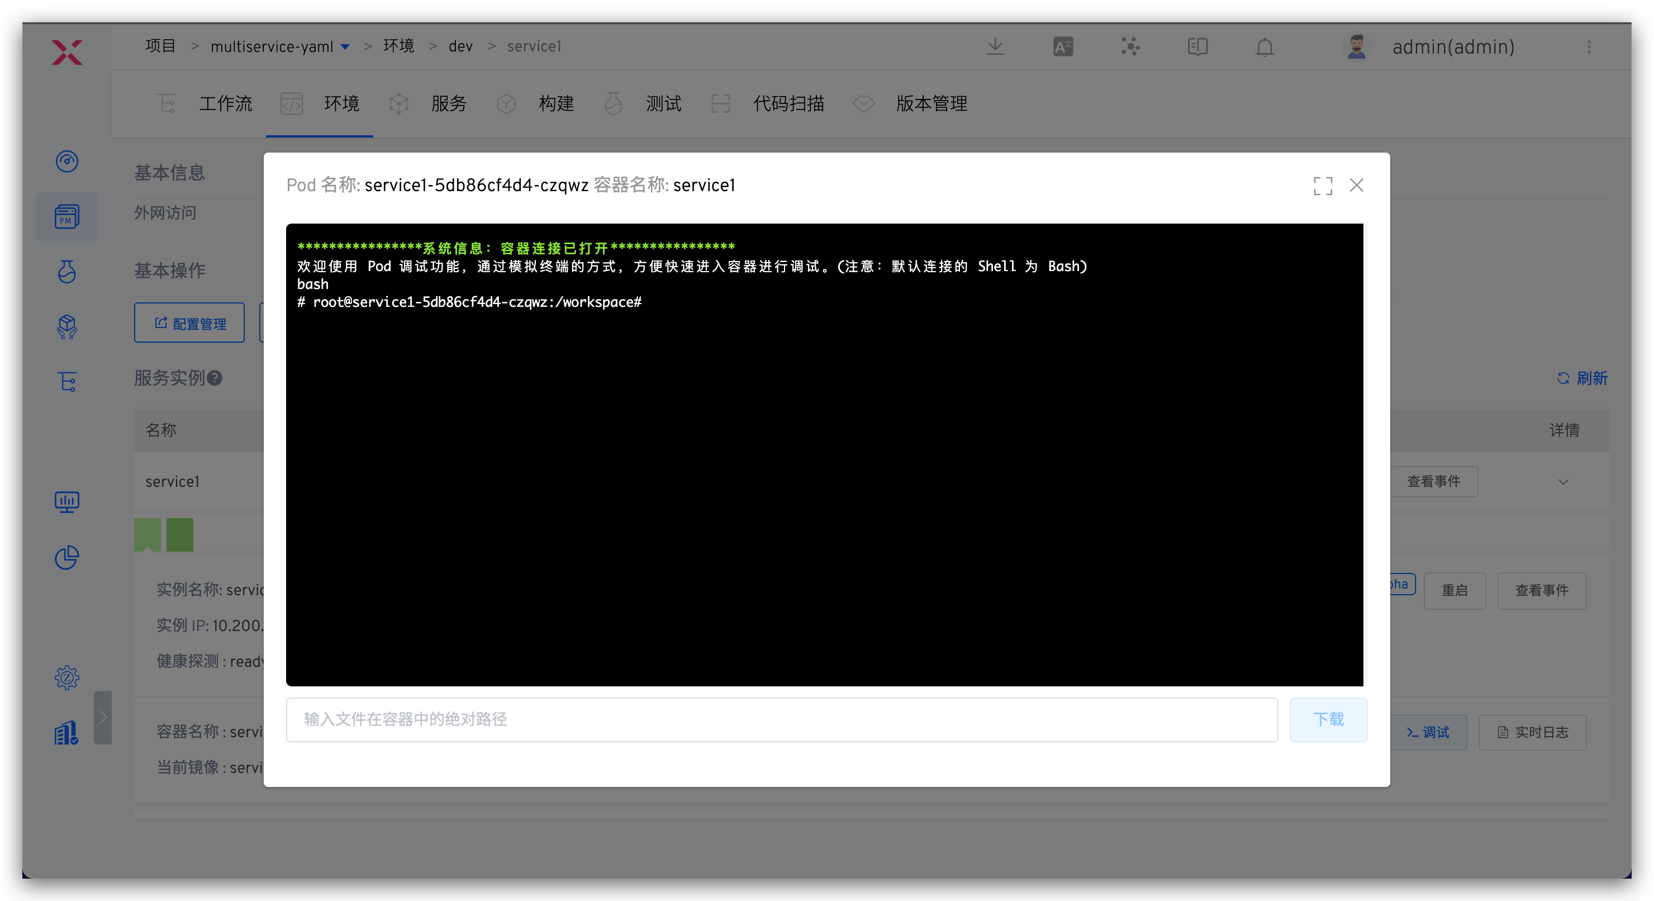Screen dimensions: 1654x901
Task: Click the download icon in the top bar
Action: point(995,47)
